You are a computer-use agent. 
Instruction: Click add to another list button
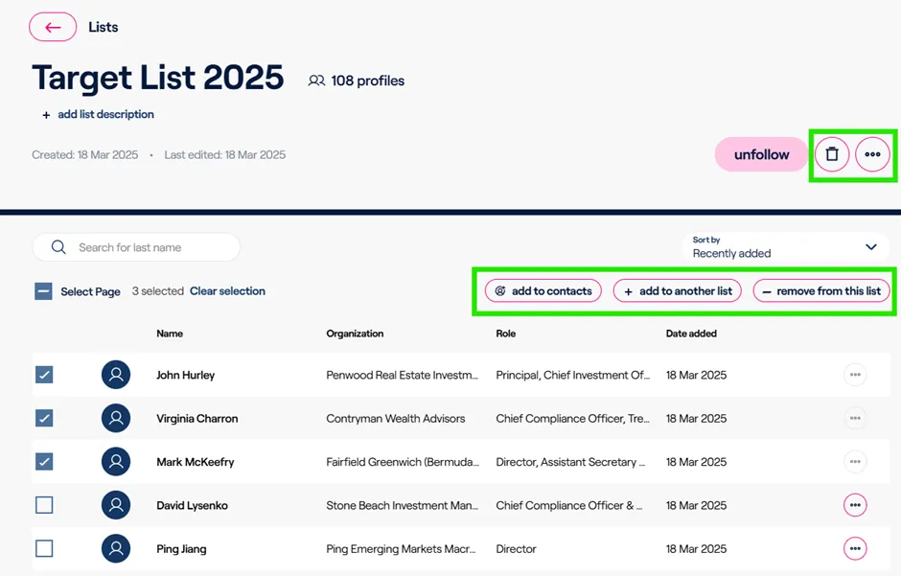click(x=678, y=291)
